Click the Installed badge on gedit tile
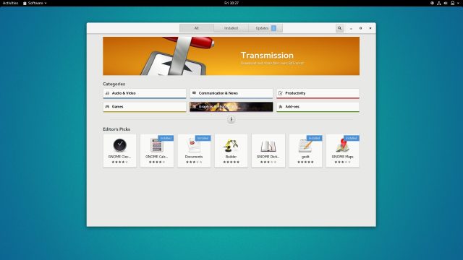Viewport: 463px width, 260px height. (x=314, y=138)
